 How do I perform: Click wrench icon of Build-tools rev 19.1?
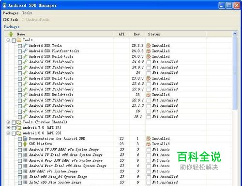25,117
